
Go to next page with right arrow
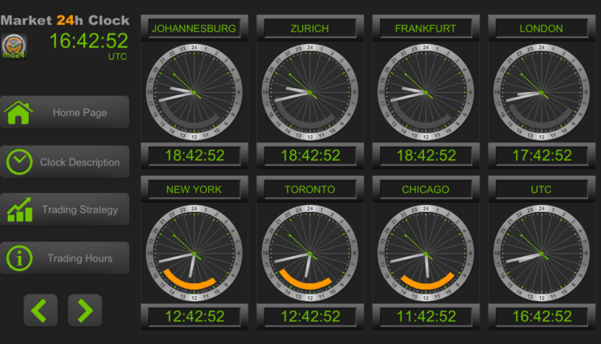point(85,310)
